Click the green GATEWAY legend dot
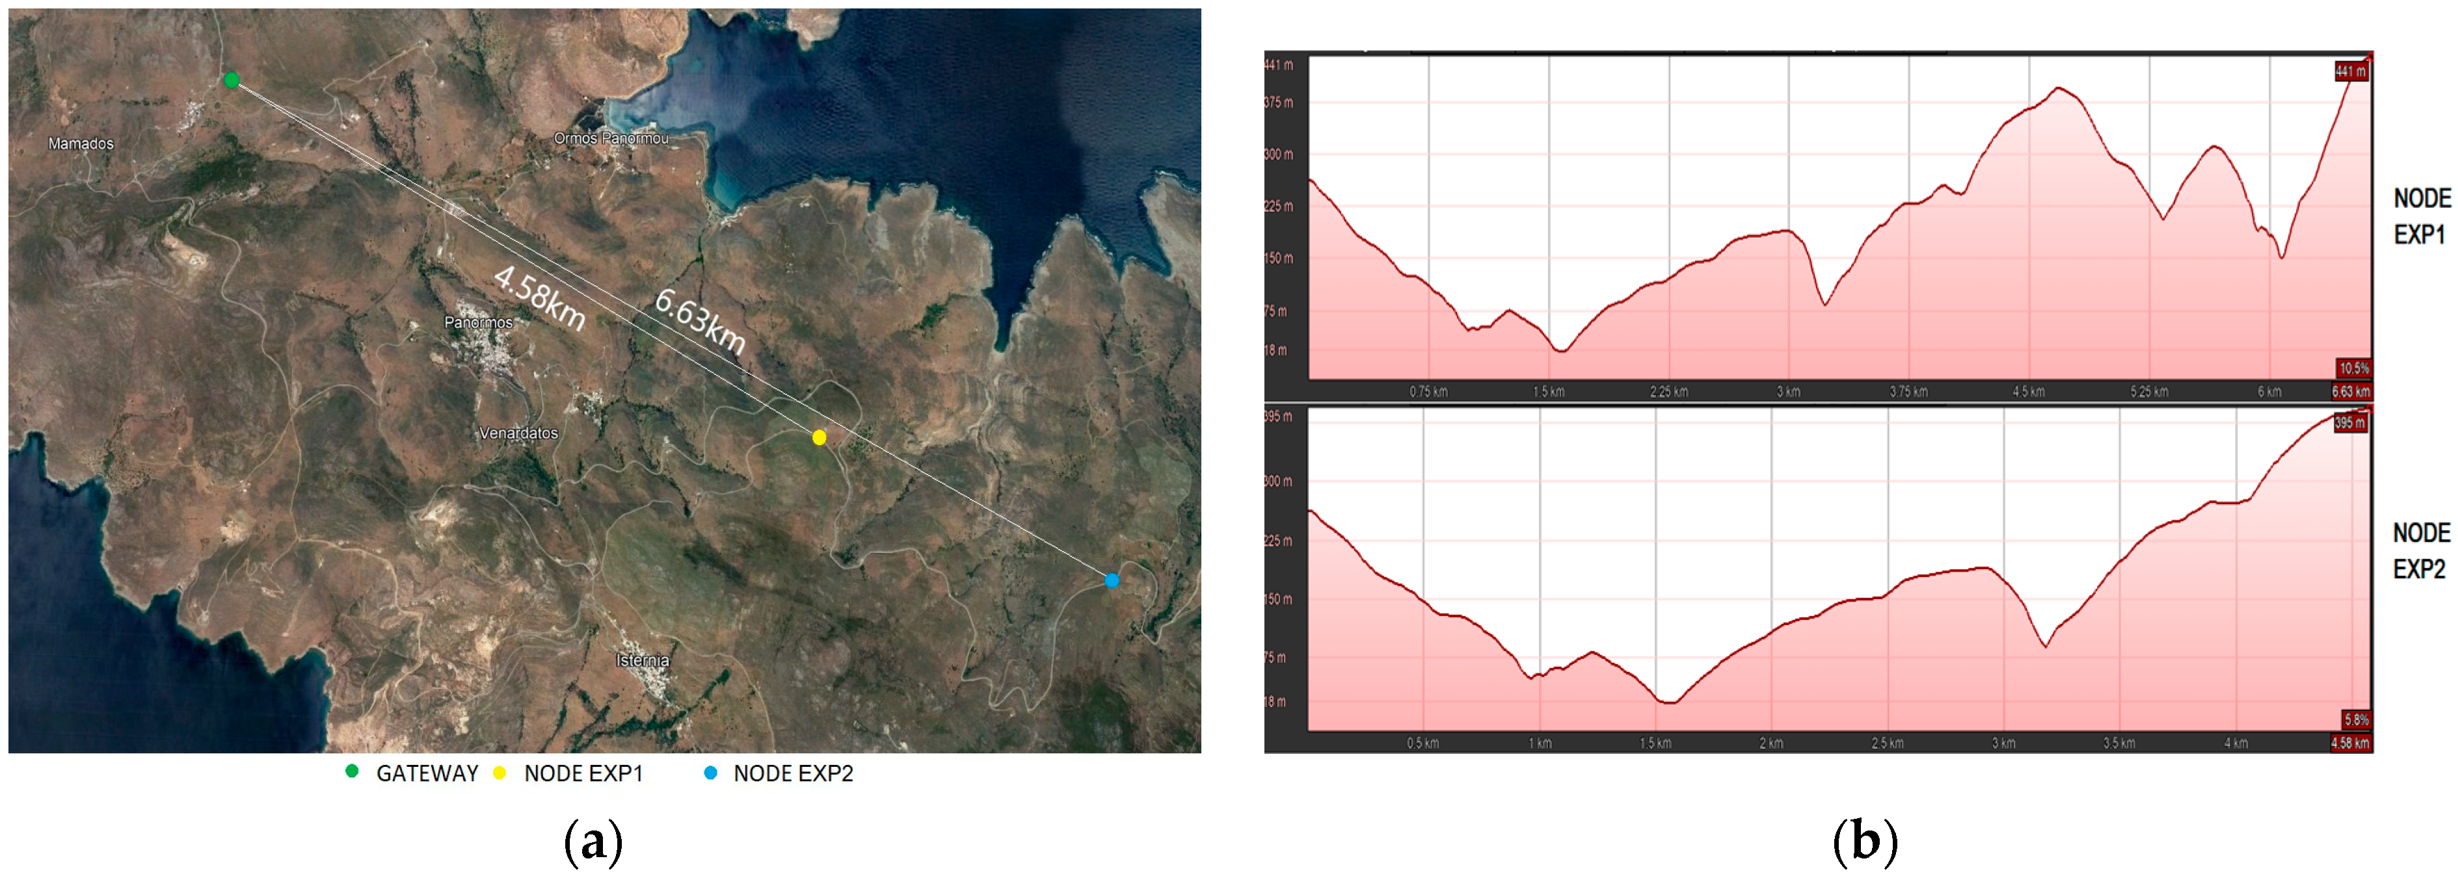 point(352,772)
